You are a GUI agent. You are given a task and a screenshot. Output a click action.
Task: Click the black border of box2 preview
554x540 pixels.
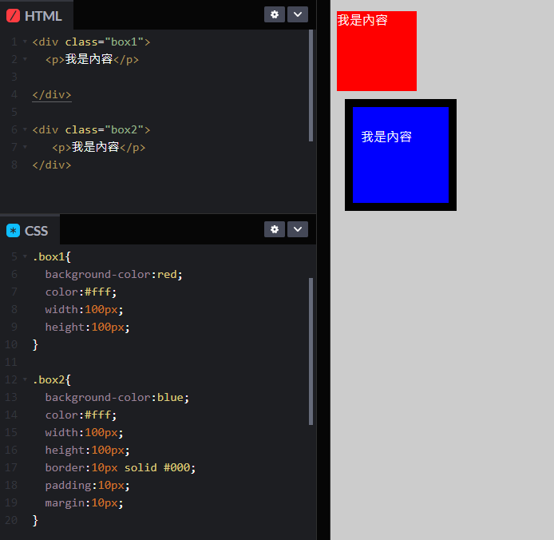(401, 103)
